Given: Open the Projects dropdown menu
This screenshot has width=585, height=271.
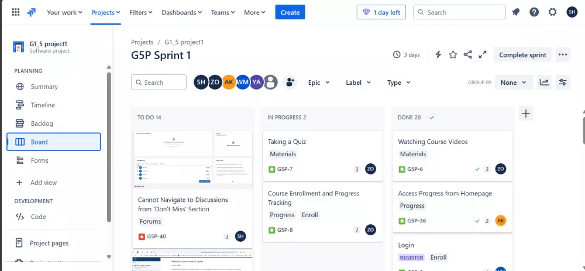Looking at the screenshot, I should click(x=105, y=12).
